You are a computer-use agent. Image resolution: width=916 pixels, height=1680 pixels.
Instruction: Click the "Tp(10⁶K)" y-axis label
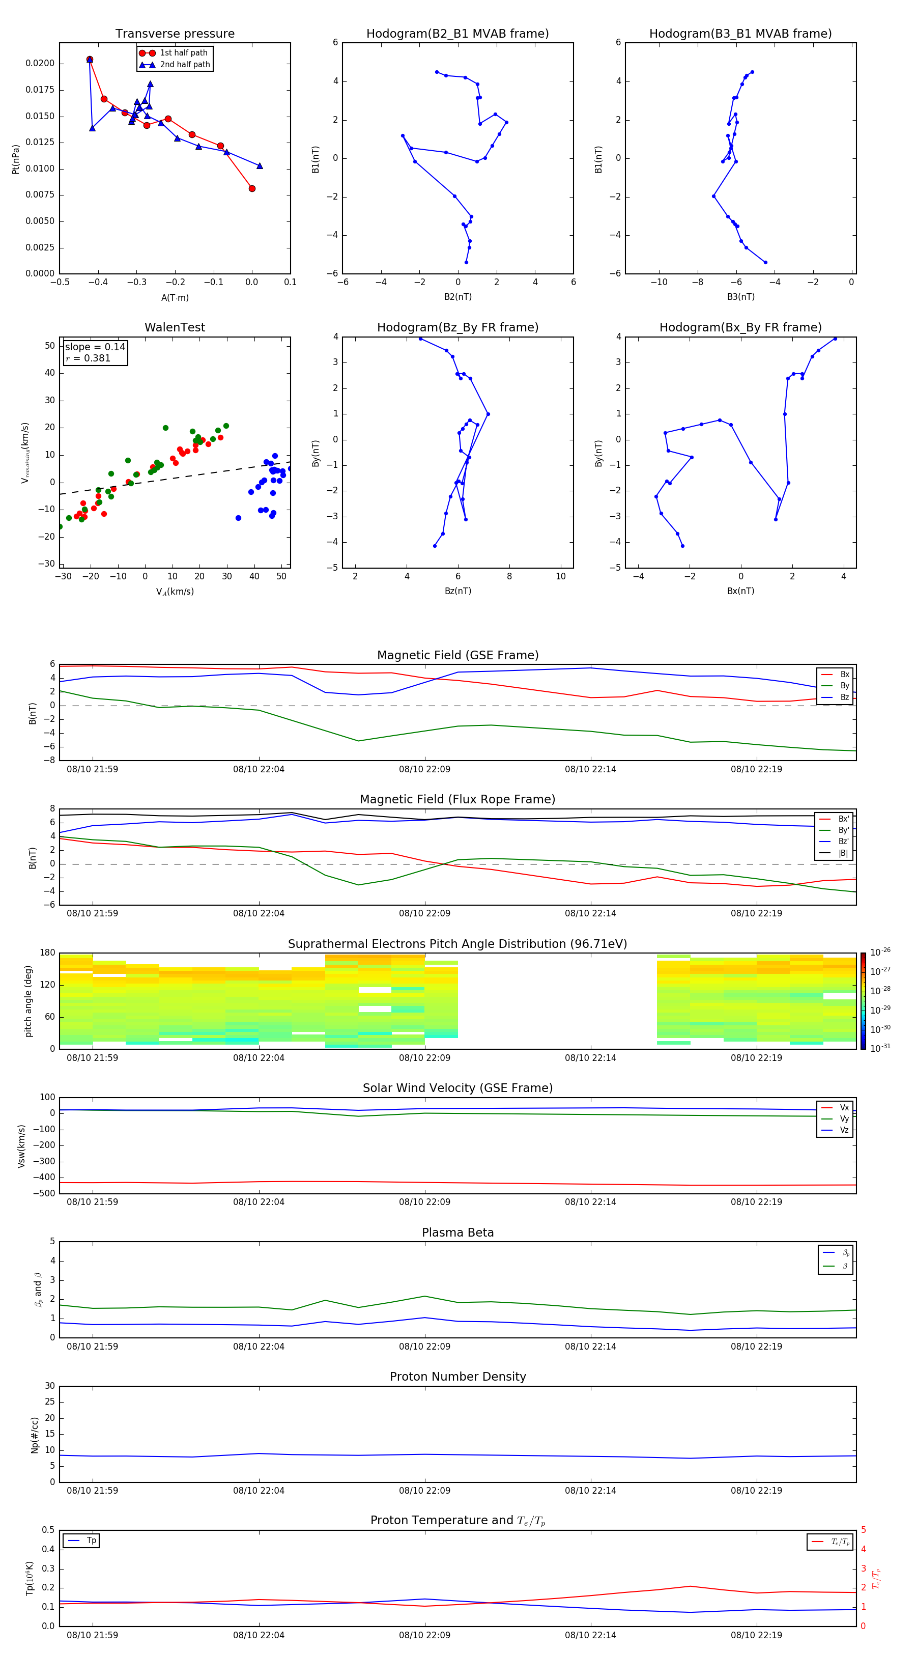(x=30, y=1578)
